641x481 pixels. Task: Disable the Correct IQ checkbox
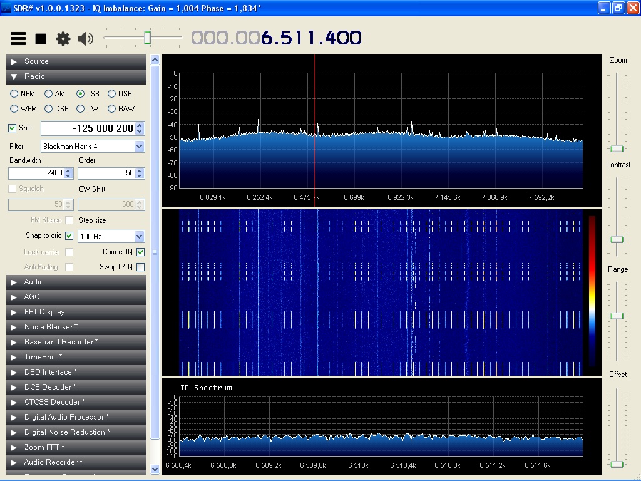point(140,252)
